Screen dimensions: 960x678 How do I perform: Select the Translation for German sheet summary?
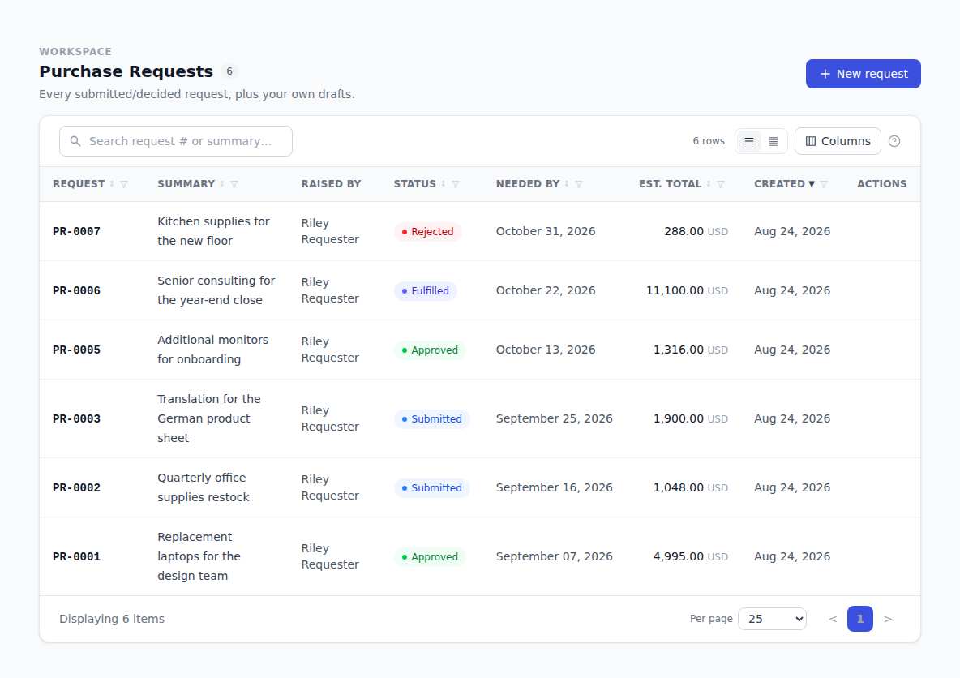point(208,419)
